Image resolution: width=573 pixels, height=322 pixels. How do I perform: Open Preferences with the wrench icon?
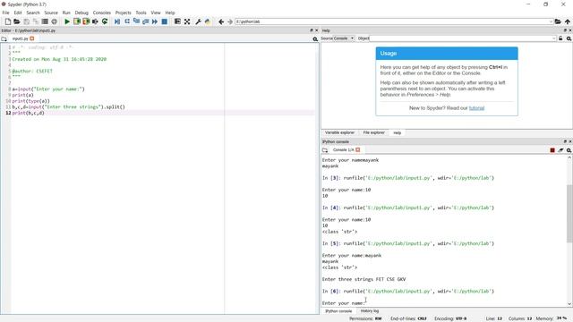pos(198,21)
